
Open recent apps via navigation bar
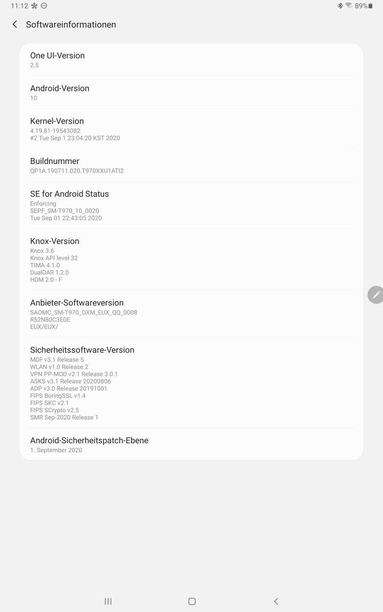pyautogui.click(x=108, y=601)
